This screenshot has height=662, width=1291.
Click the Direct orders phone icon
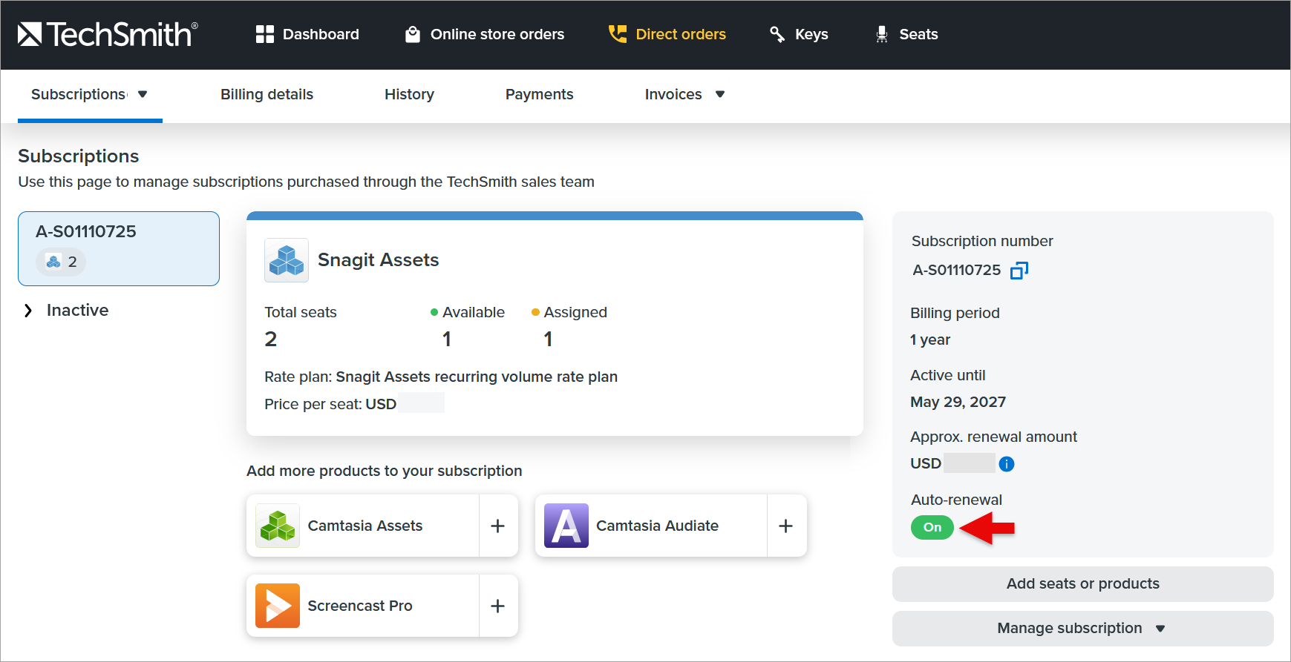(618, 34)
